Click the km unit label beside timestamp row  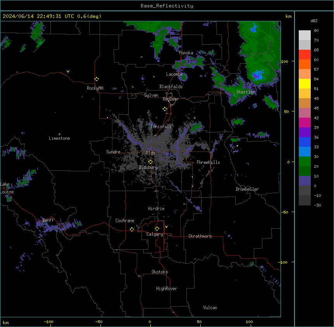(289, 16)
